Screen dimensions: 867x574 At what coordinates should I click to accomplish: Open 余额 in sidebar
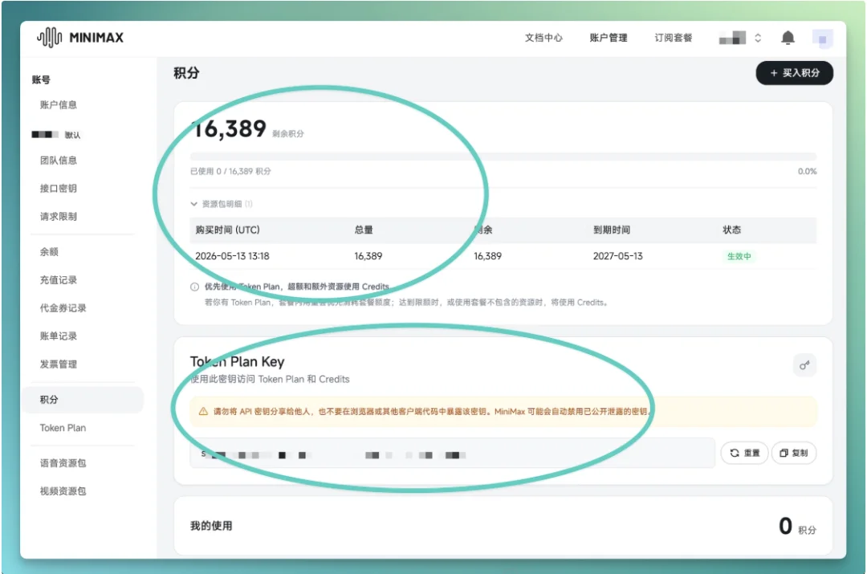tap(49, 251)
